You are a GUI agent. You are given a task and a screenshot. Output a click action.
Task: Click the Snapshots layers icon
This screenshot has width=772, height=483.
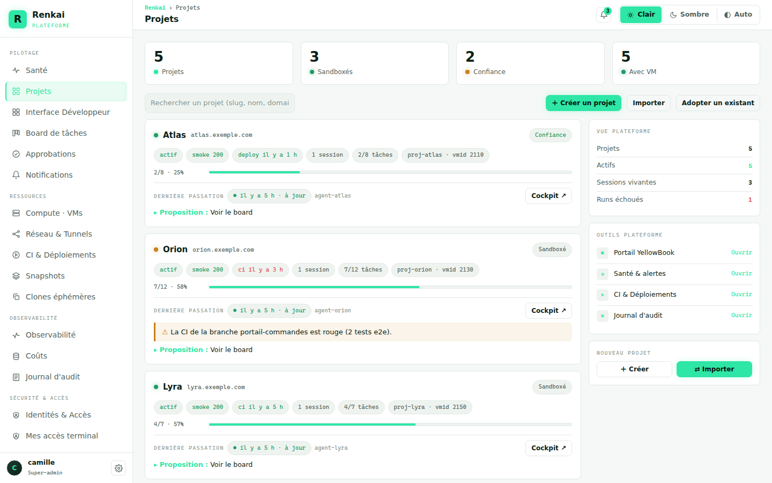click(16, 276)
